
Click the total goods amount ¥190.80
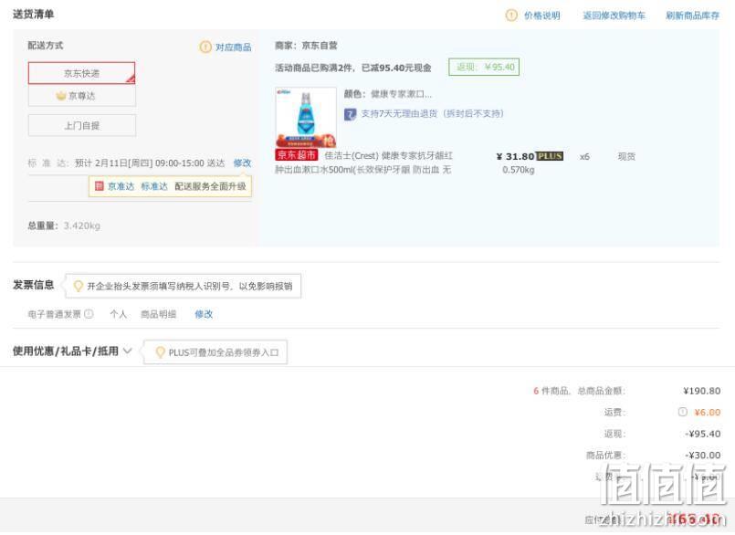[x=702, y=391]
